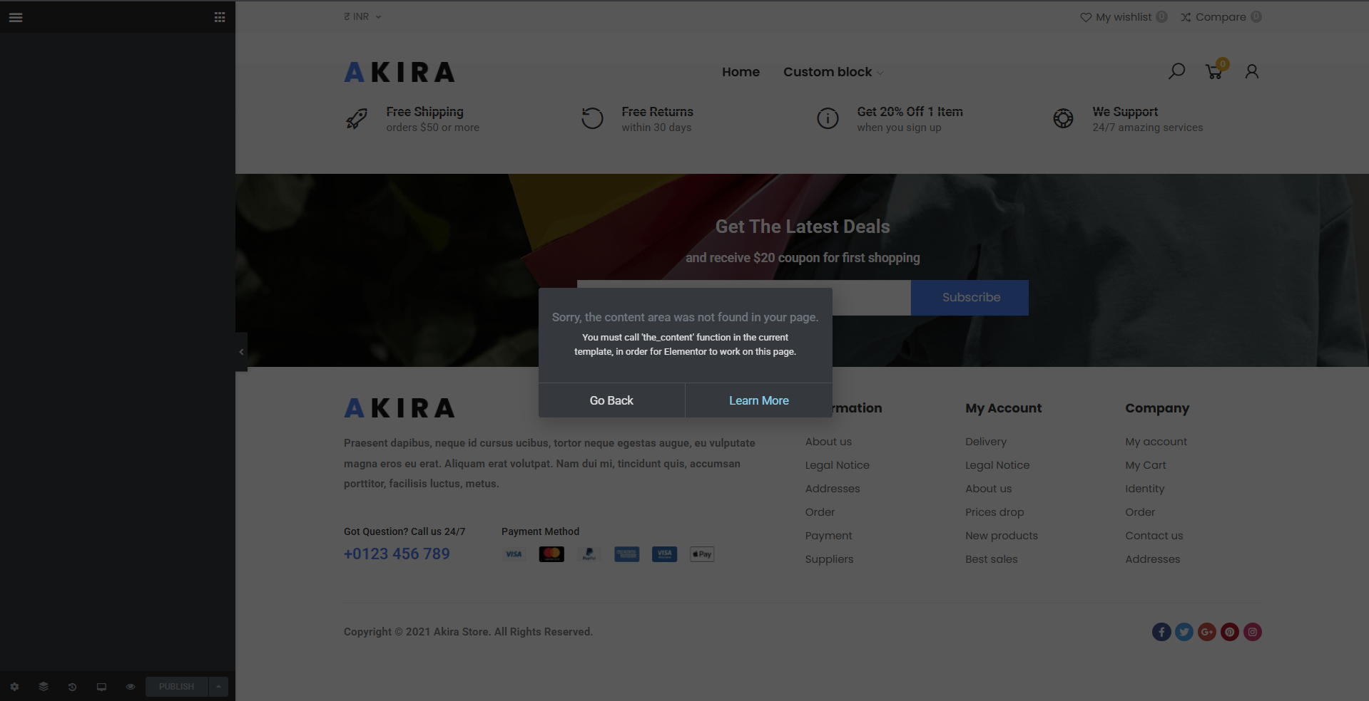Open page settings gear icon

pos(14,687)
